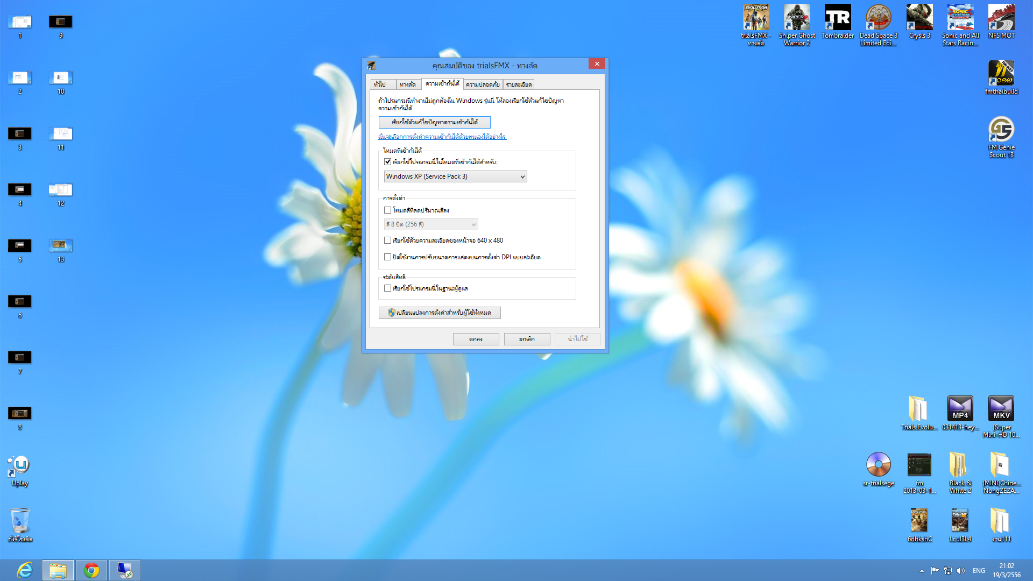Click the Crysis 3 desktop icon
The image size is (1033, 581).
point(919,19)
